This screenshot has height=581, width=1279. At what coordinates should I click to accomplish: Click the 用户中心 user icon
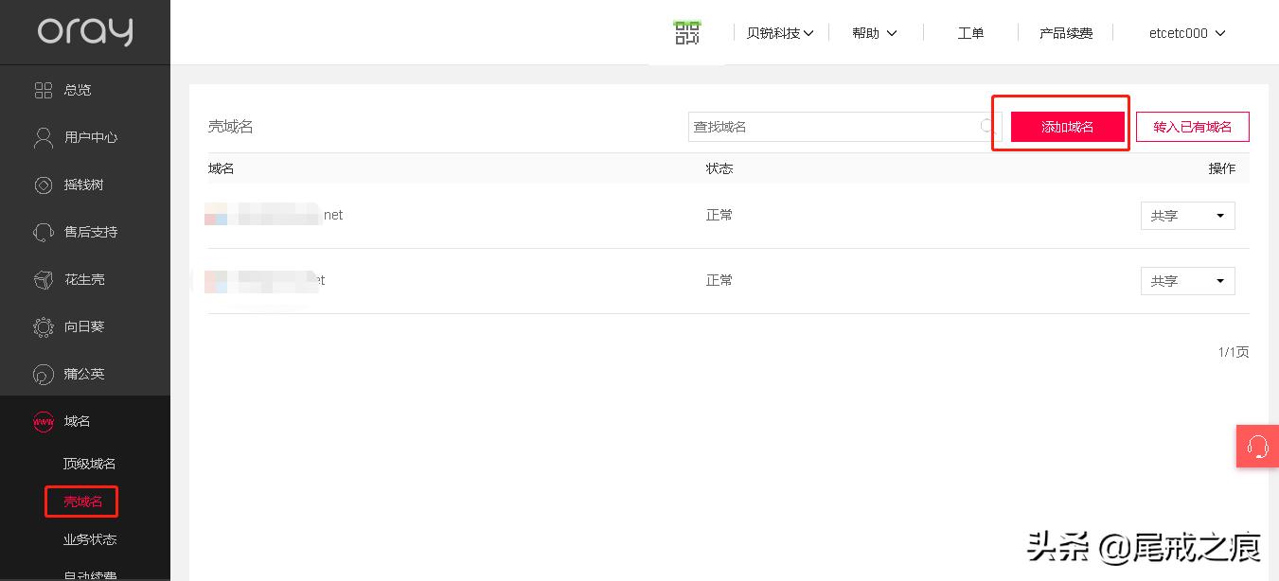[44, 137]
